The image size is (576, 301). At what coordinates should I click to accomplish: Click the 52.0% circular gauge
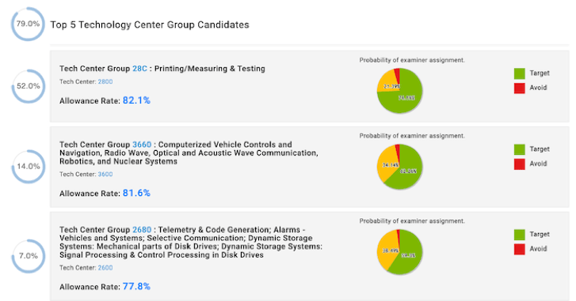[x=29, y=86]
